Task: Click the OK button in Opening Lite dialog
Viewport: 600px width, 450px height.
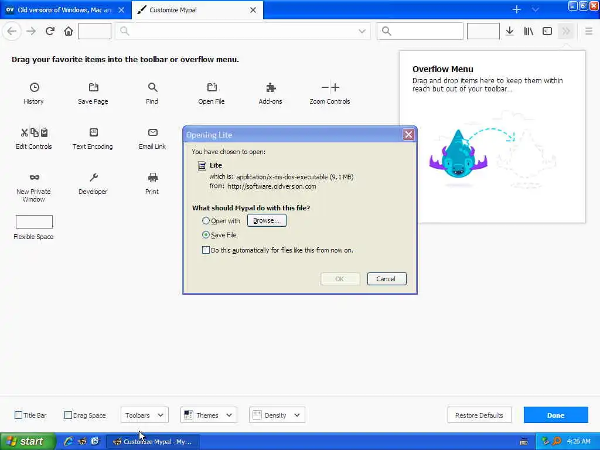Action: pyautogui.click(x=340, y=279)
